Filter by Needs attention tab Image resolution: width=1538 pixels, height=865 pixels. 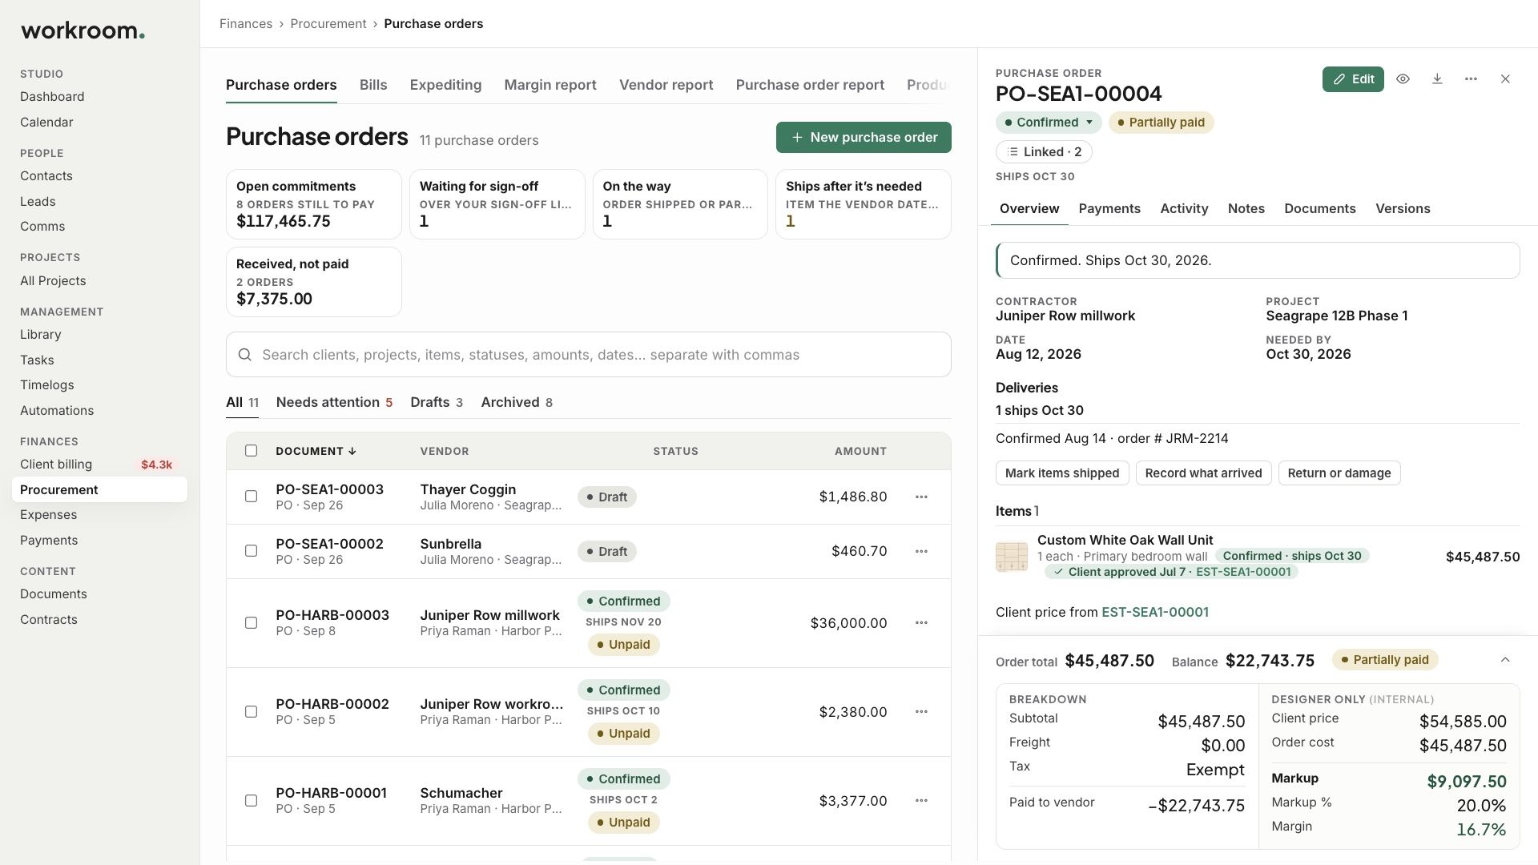(x=334, y=402)
